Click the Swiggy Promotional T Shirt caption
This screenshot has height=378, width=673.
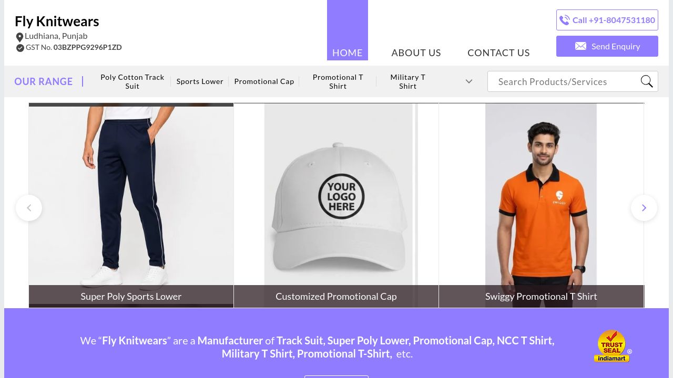[541, 296]
